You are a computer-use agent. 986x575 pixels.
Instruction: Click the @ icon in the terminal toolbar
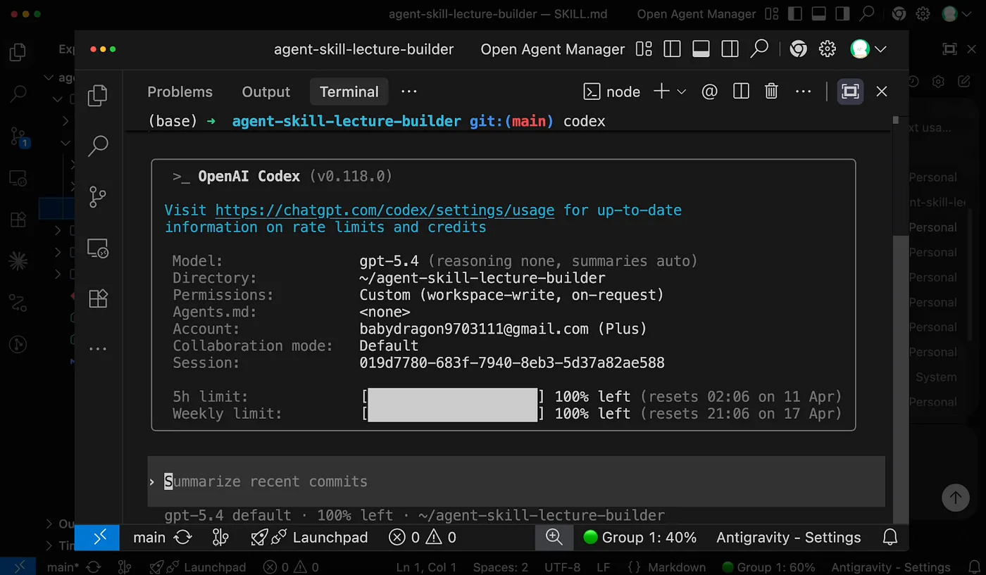(x=710, y=91)
